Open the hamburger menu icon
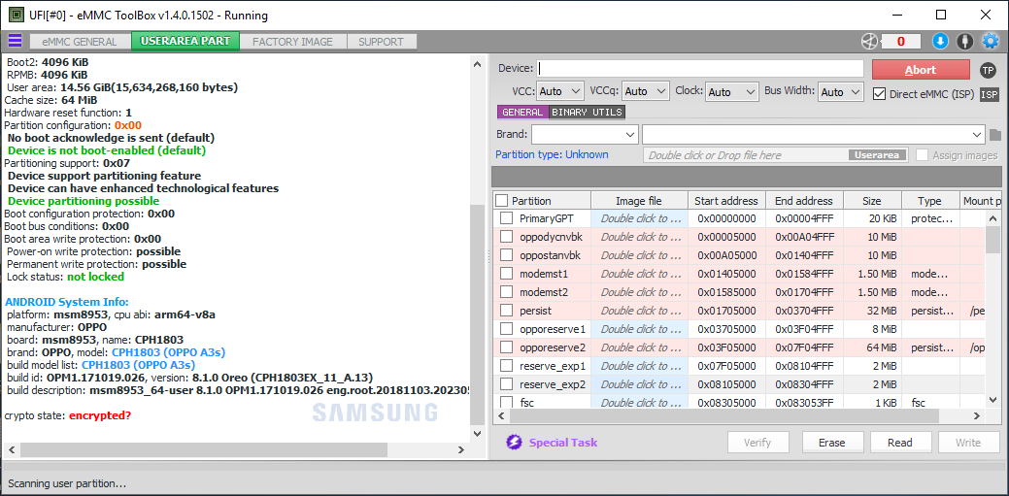1009x496 pixels. (x=15, y=41)
